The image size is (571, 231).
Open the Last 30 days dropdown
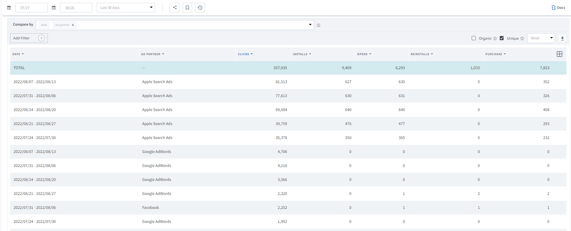coord(126,8)
